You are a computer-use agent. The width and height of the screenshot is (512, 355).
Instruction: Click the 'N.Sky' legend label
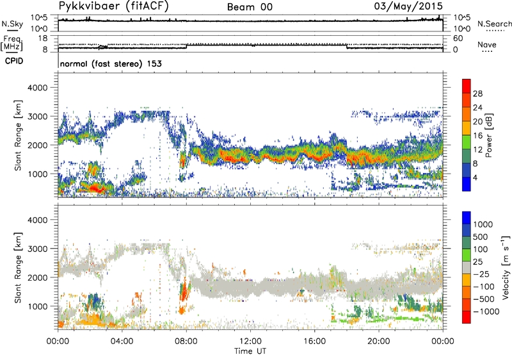click(12, 24)
